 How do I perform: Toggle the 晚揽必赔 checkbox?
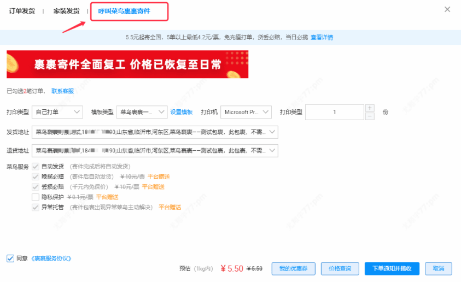36,177
